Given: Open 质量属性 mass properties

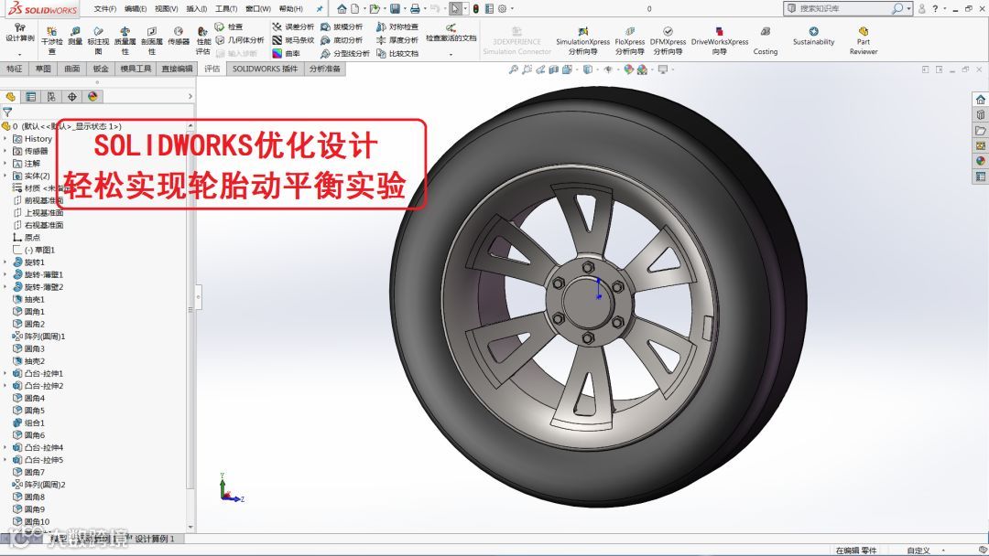Looking at the screenshot, I should [125, 40].
